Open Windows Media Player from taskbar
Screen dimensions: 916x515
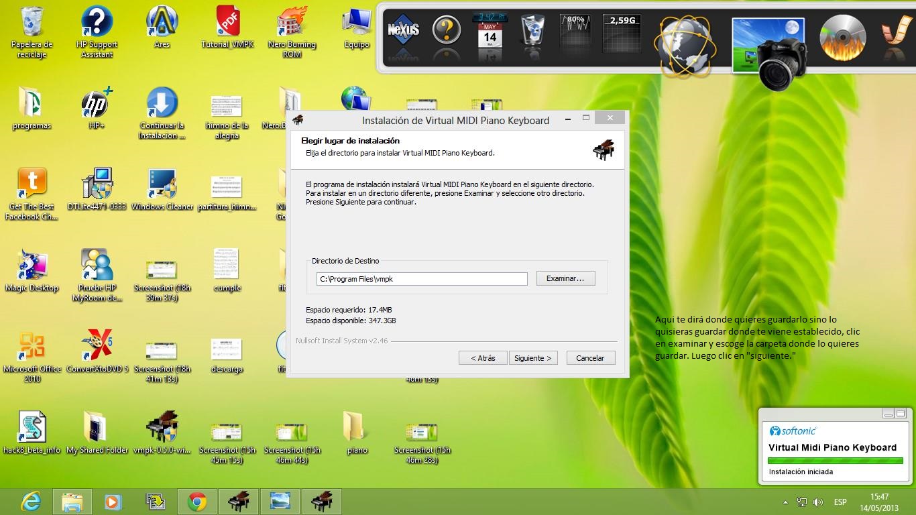[x=113, y=502]
